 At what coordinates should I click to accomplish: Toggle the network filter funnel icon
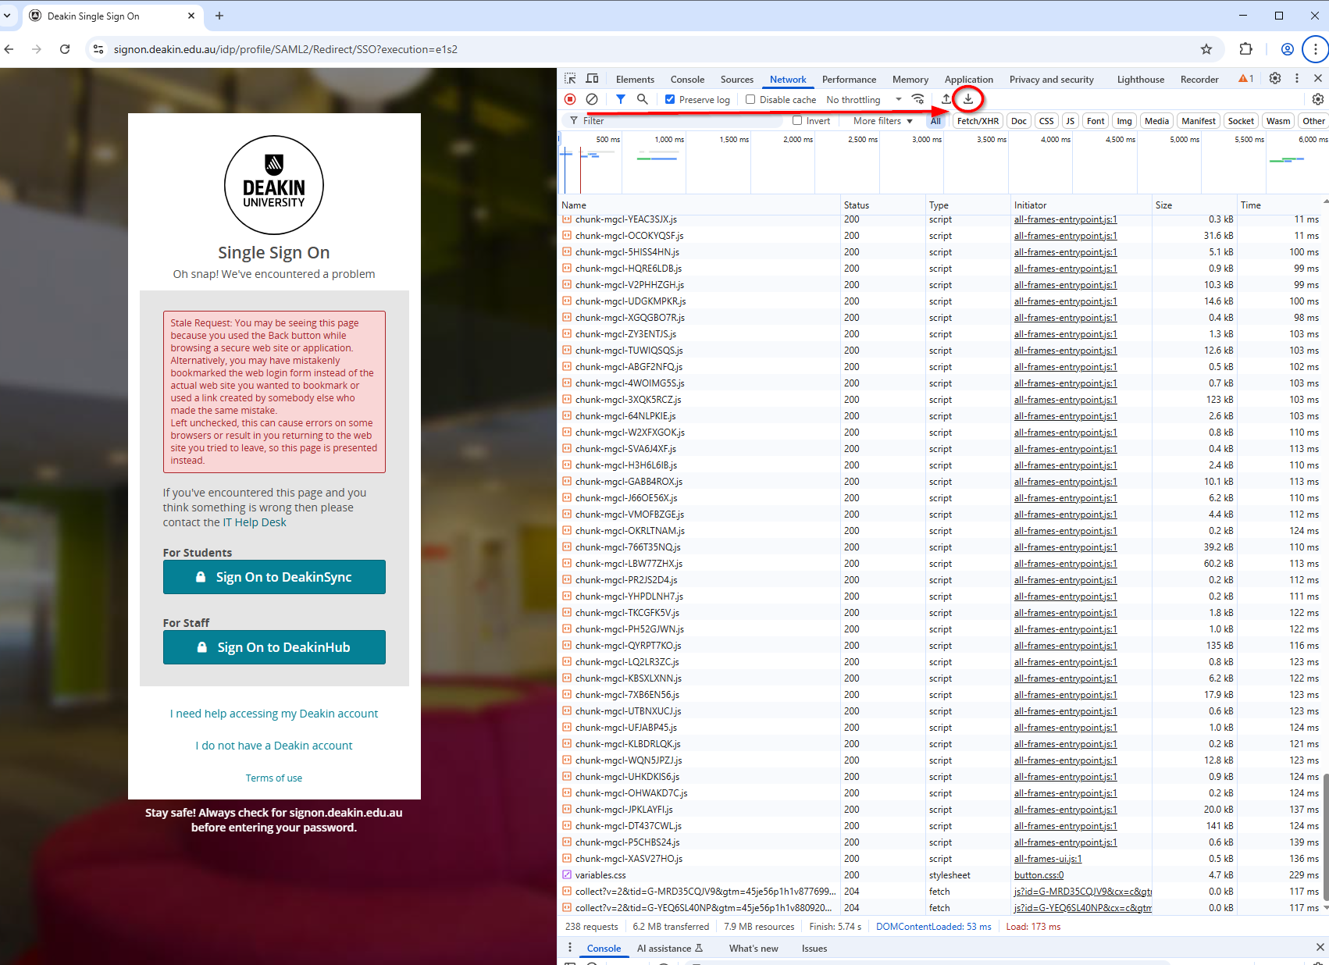(x=620, y=99)
